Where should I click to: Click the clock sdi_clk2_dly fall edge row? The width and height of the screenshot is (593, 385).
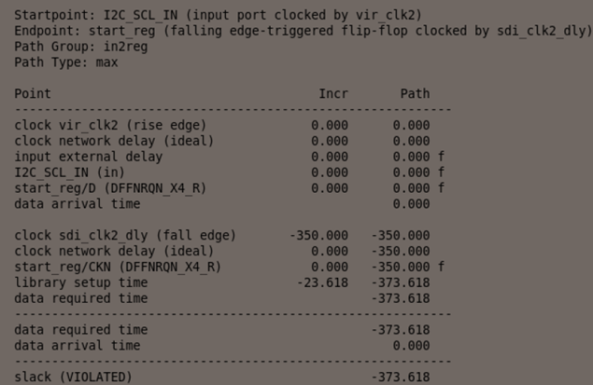point(125,235)
